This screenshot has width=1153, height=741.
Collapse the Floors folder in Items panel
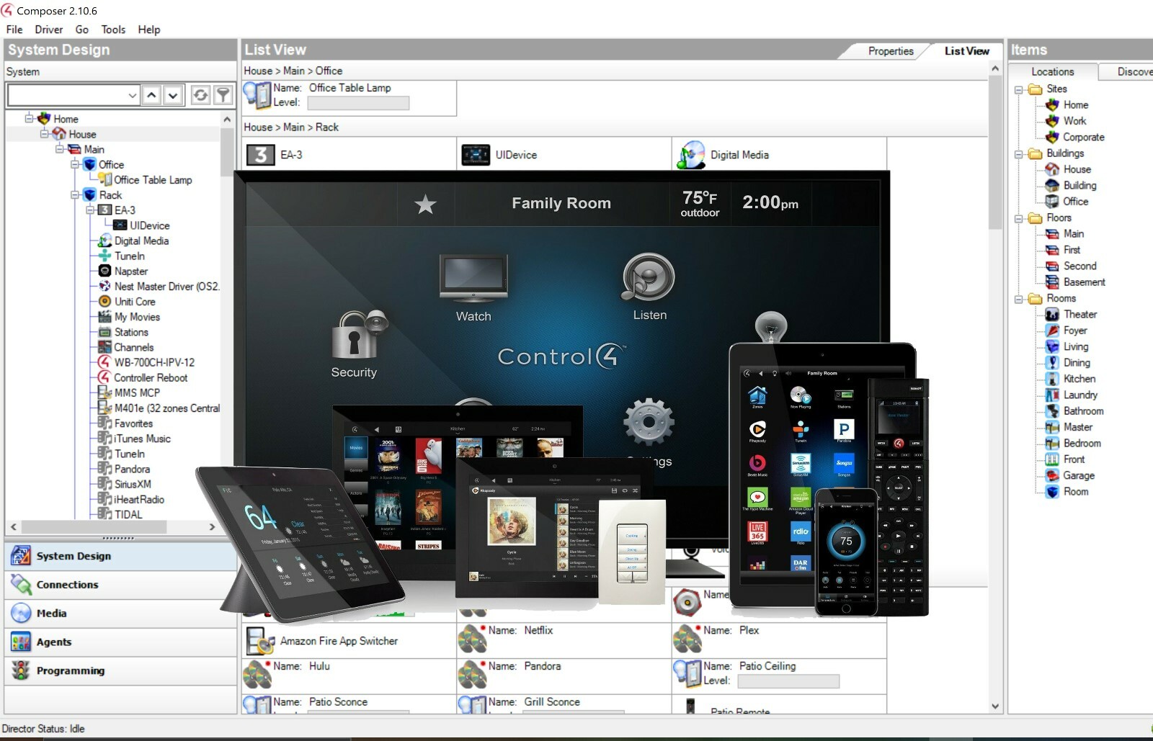1019,218
